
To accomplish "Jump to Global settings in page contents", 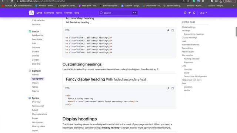I will [x=188, y=27].
